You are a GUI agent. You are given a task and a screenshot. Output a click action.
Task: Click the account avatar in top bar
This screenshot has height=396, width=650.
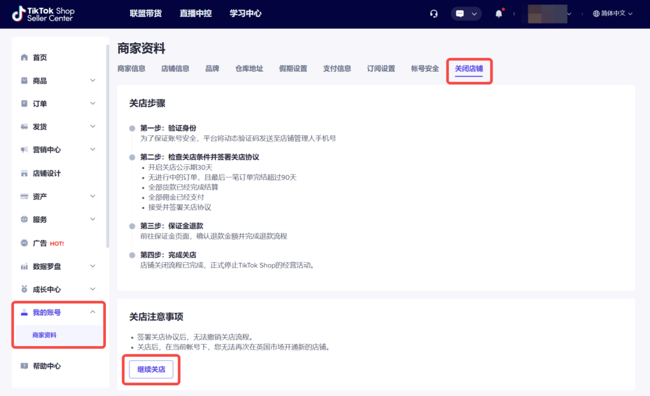546,13
